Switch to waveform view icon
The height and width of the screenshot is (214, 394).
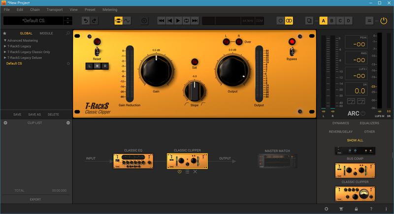[x=127, y=21]
